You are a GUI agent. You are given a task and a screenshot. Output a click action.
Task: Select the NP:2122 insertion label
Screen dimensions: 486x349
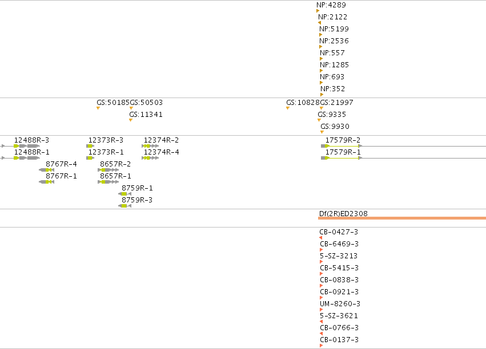pyautogui.click(x=332, y=17)
